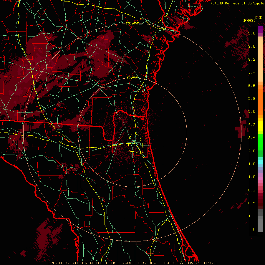Select the 1.0 value on the color scale

coord(252,177)
